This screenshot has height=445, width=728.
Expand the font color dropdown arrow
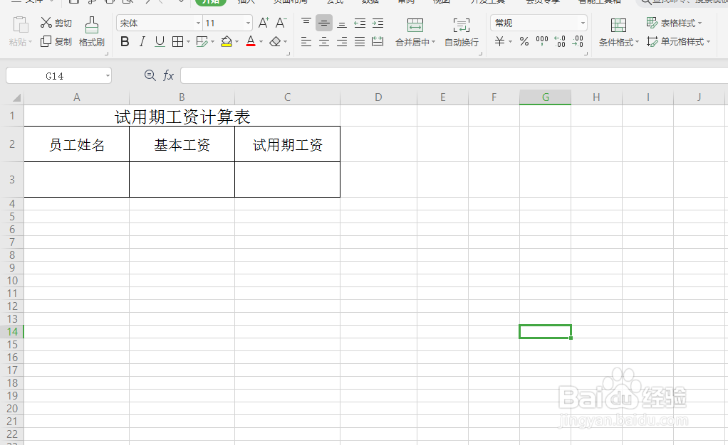pos(261,42)
